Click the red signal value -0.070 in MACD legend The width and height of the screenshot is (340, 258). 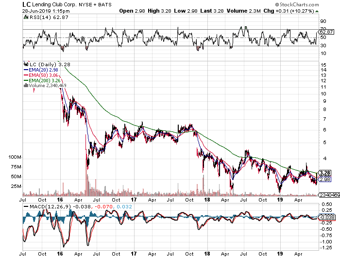(x=104, y=206)
